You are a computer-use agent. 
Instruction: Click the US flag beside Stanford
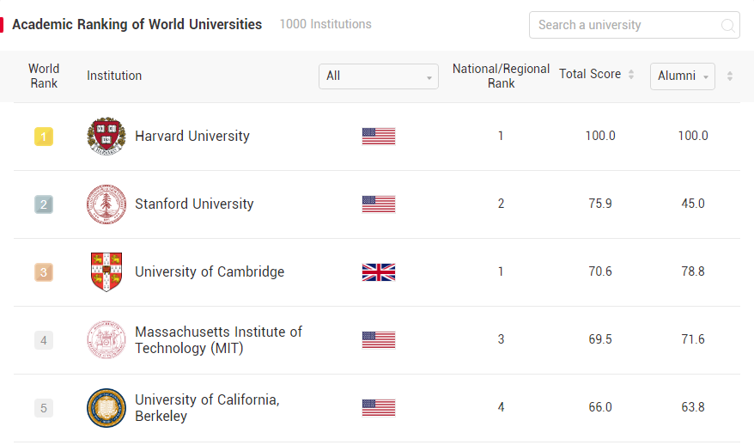pos(379,204)
